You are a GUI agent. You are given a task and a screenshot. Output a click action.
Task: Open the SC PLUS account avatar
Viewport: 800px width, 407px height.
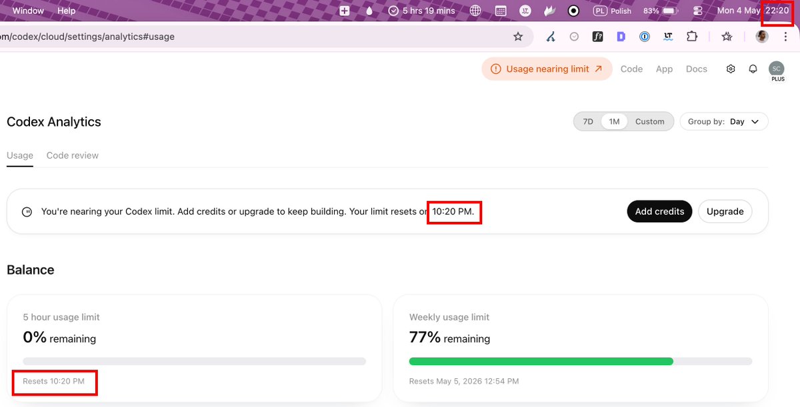pos(776,69)
